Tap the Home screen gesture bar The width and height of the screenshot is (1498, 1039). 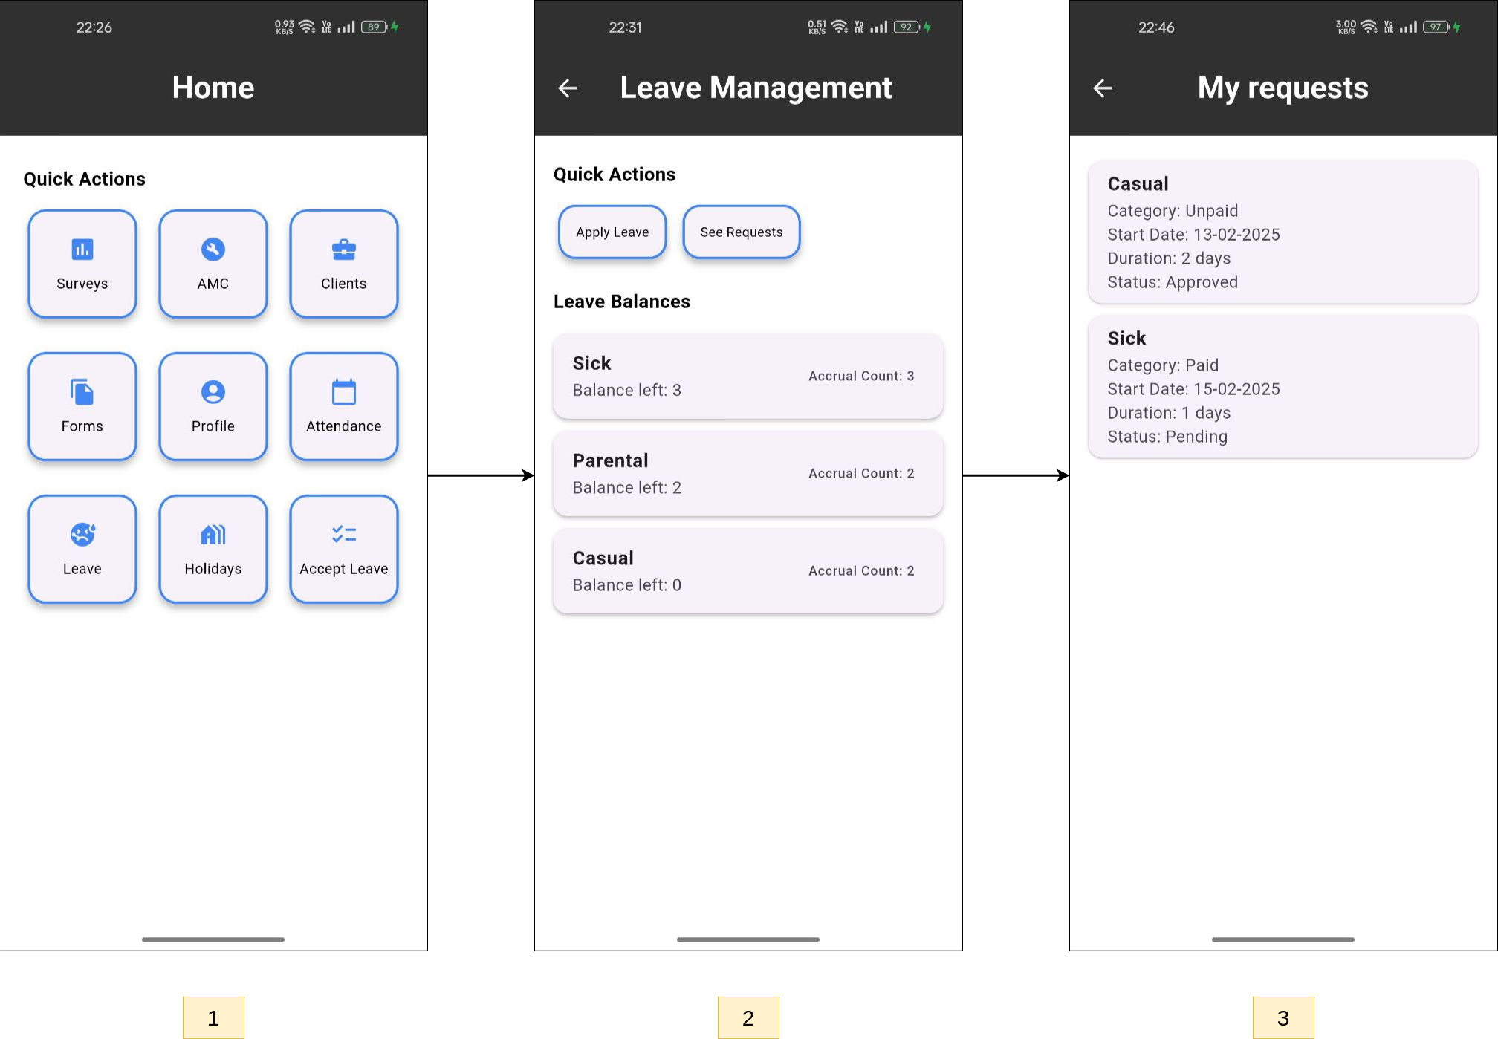pos(213,939)
